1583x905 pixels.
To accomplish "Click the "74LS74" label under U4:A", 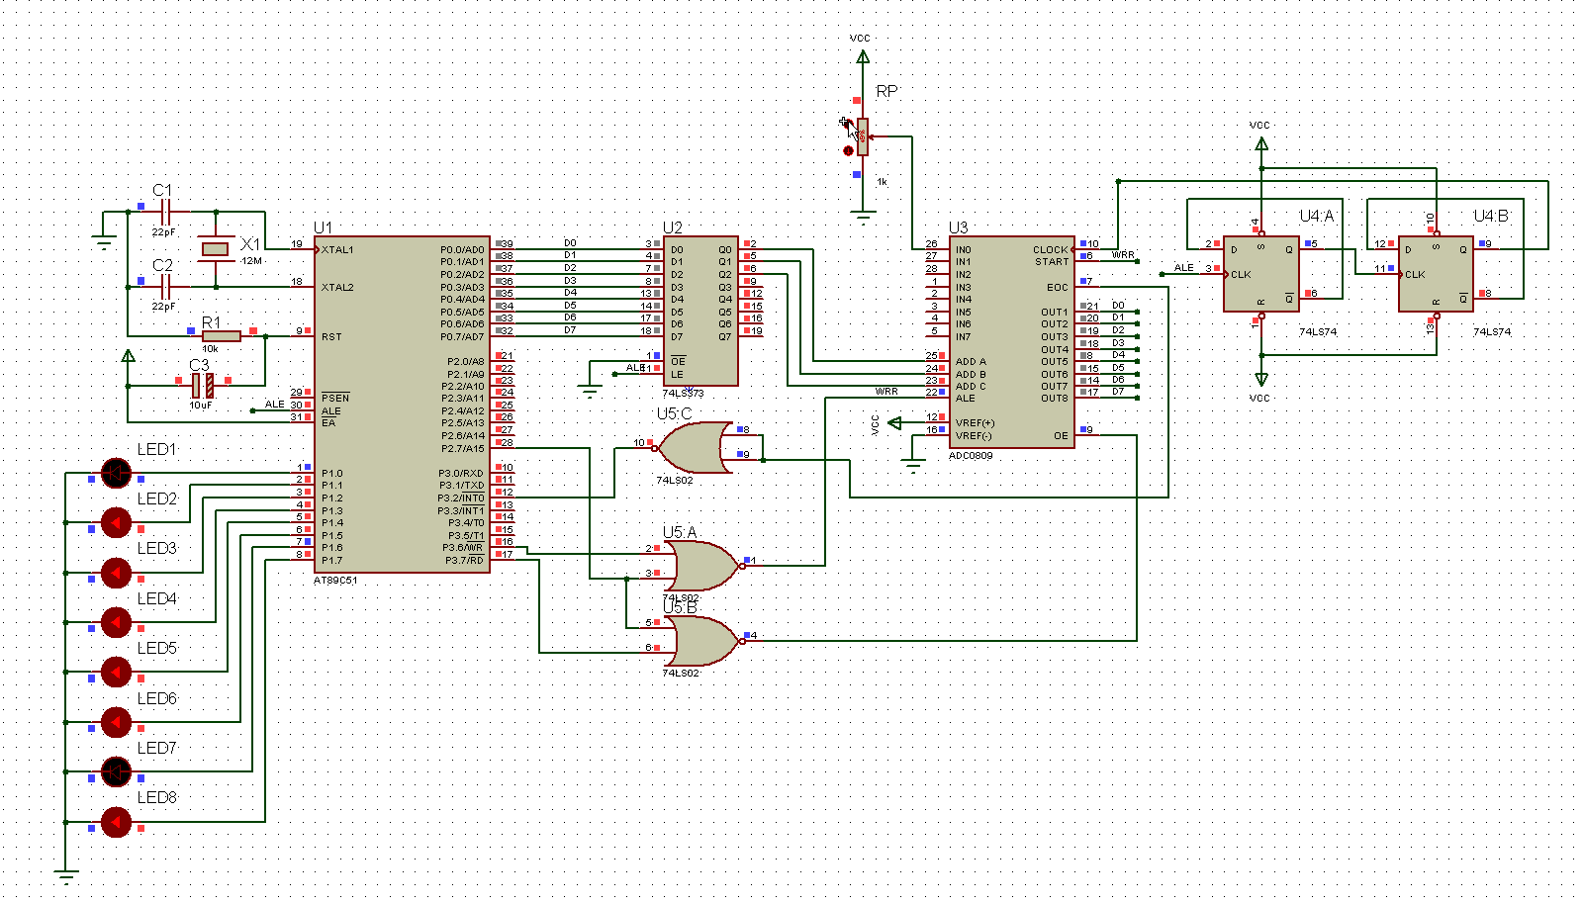I will pyautogui.click(x=1318, y=332).
